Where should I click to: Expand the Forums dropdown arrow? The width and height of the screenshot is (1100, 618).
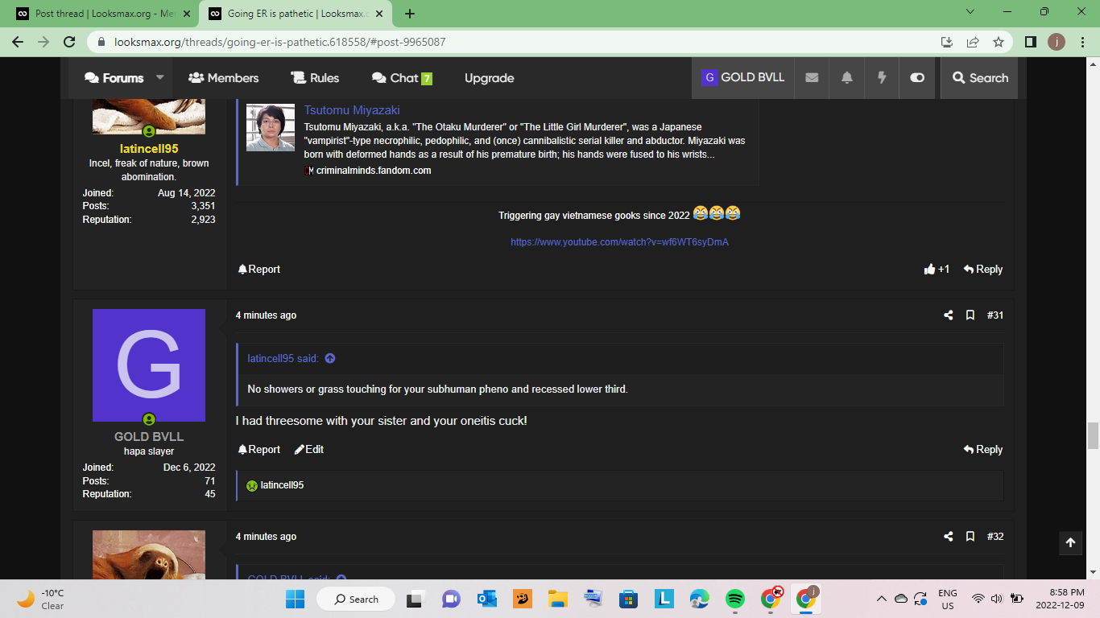click(x=159, y=78)
